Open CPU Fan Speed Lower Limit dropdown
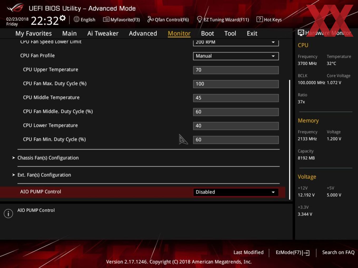358x268 pixels. coord(236,42)
